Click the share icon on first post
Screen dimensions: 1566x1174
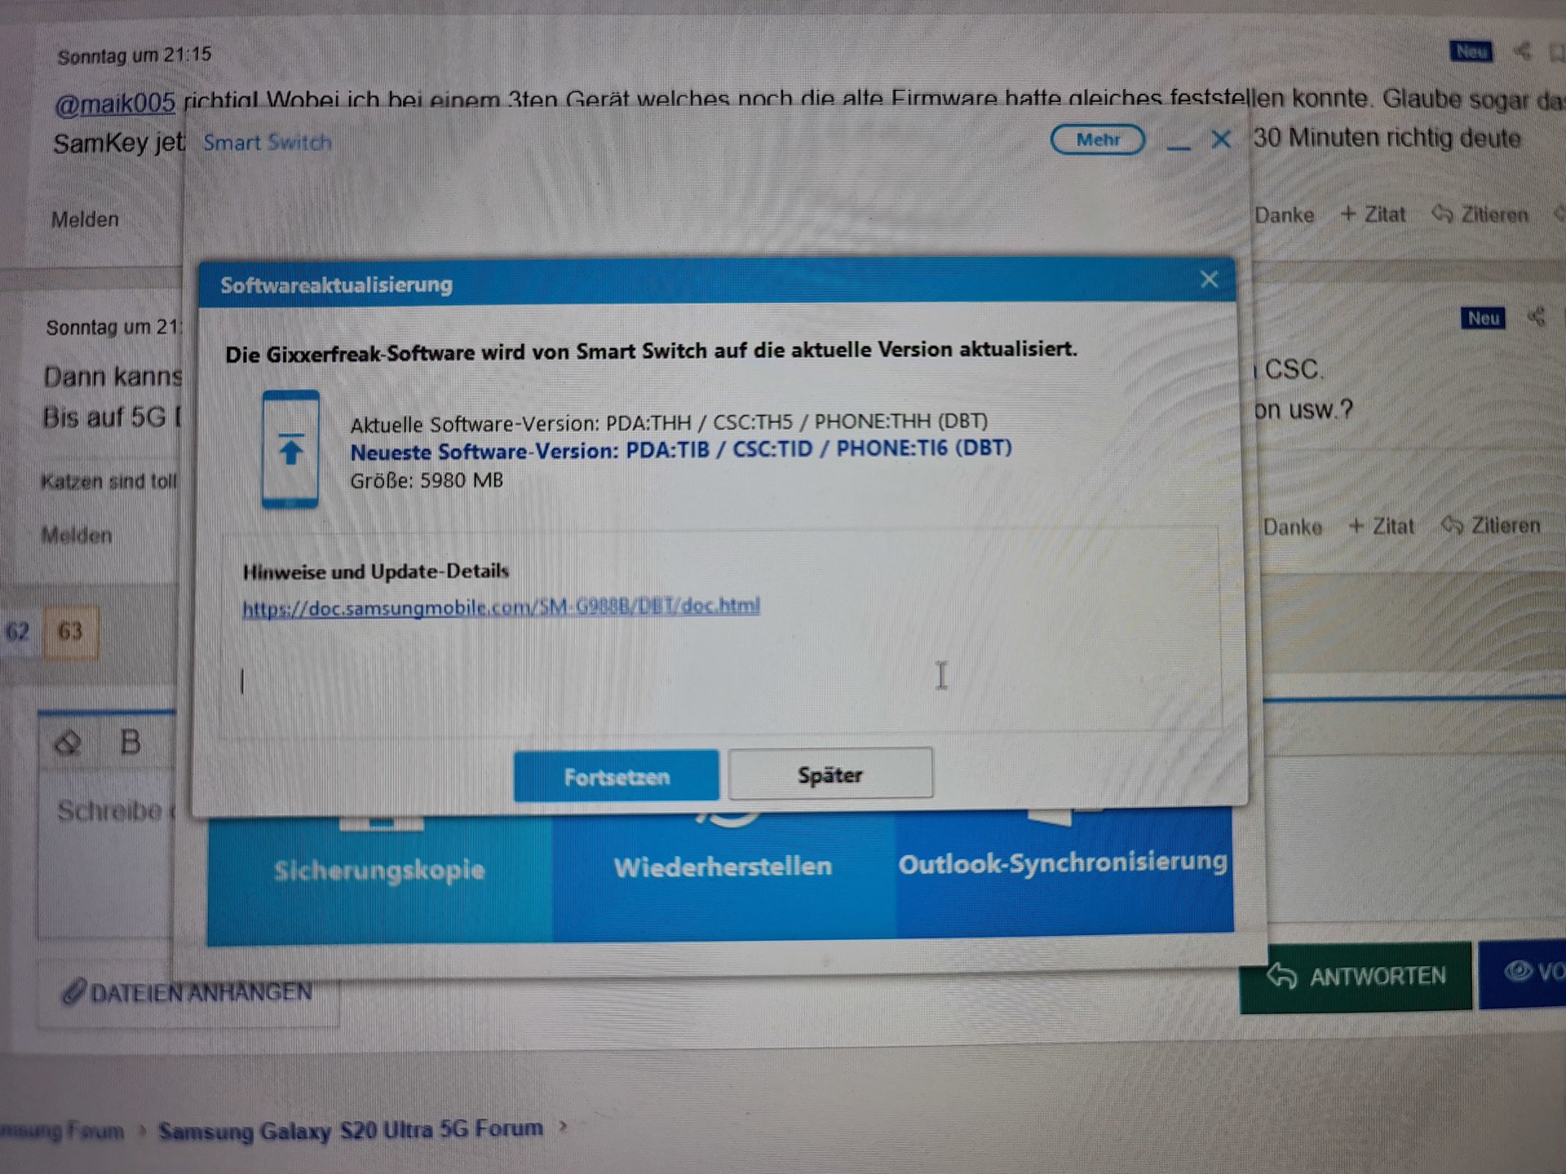(1522, 51)
